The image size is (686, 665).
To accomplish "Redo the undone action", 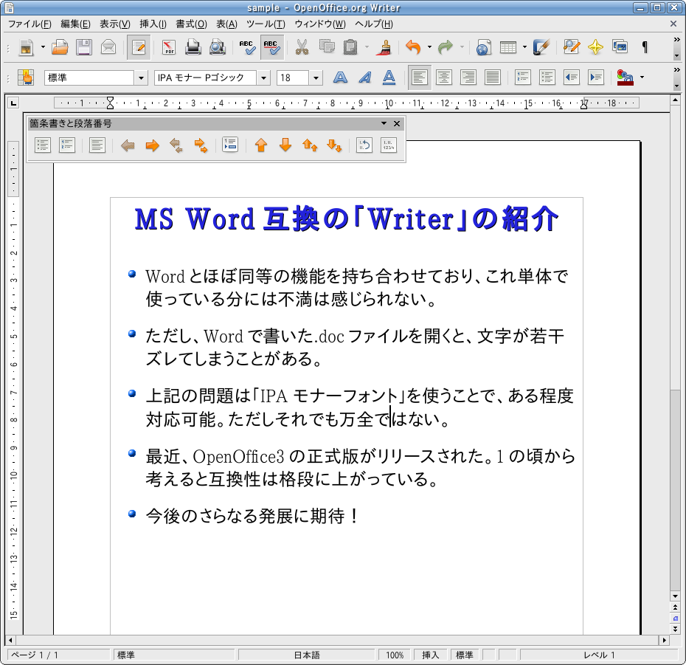I will (x=446, y=46).
